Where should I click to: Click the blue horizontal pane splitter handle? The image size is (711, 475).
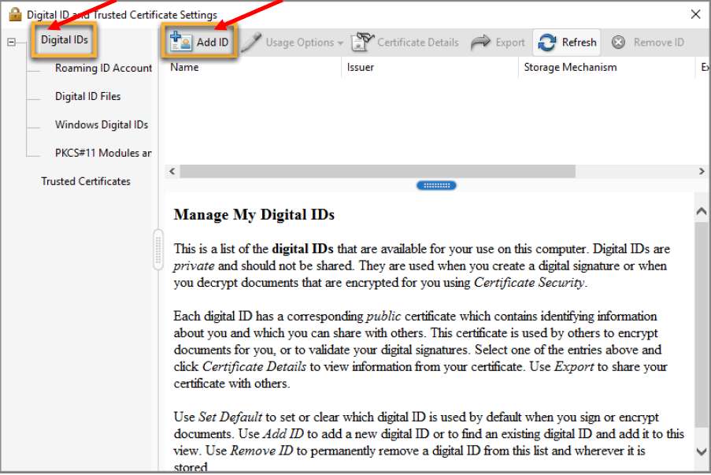(436, 185)
